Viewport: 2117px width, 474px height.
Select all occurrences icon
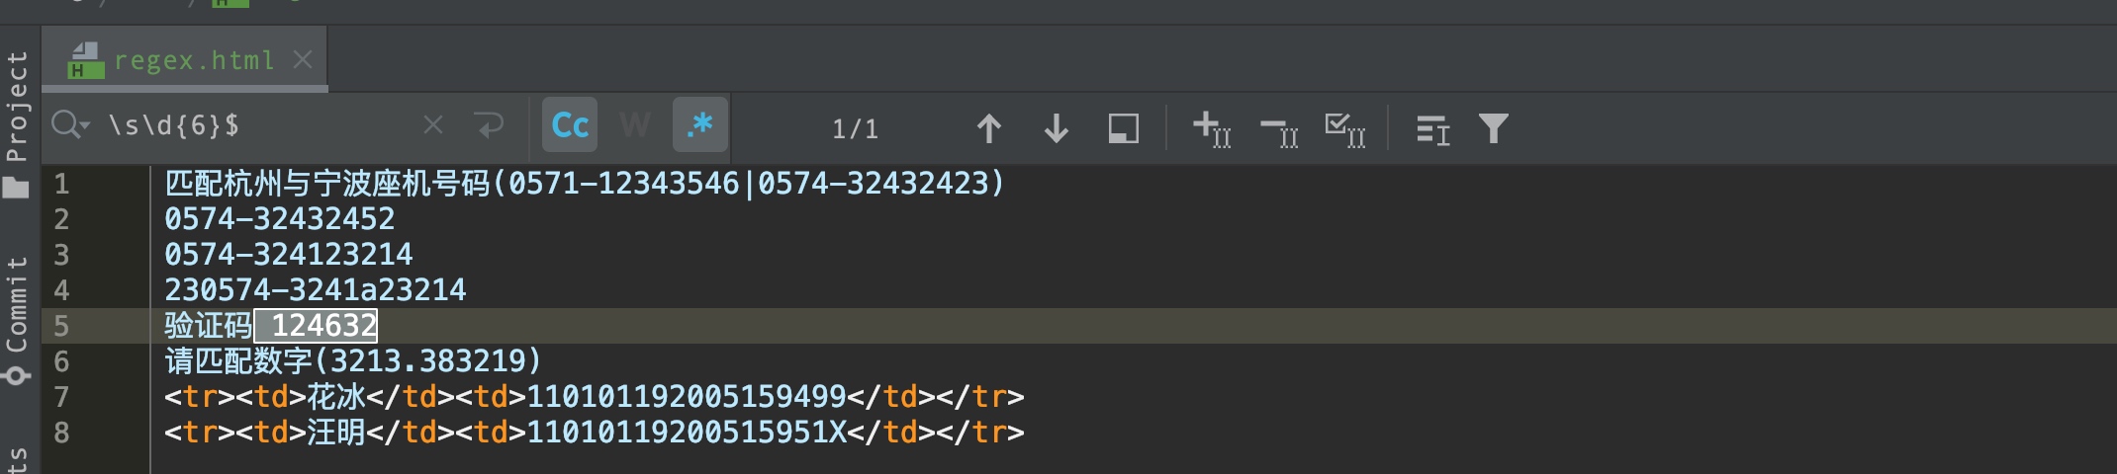(1344, 128)
